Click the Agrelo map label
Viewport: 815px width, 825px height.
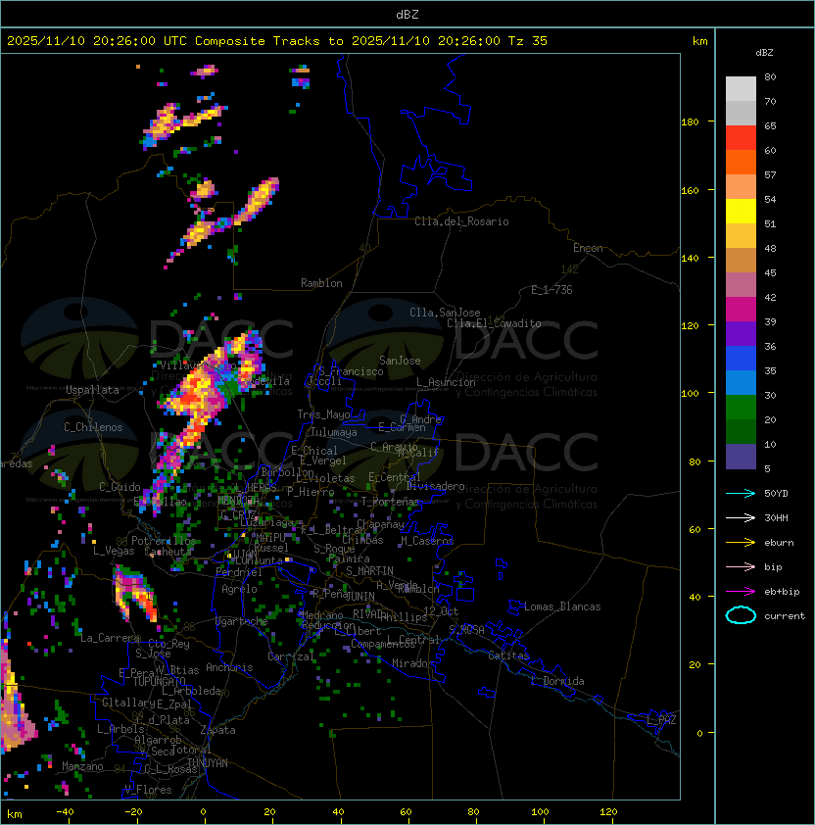tap(239, 589)
